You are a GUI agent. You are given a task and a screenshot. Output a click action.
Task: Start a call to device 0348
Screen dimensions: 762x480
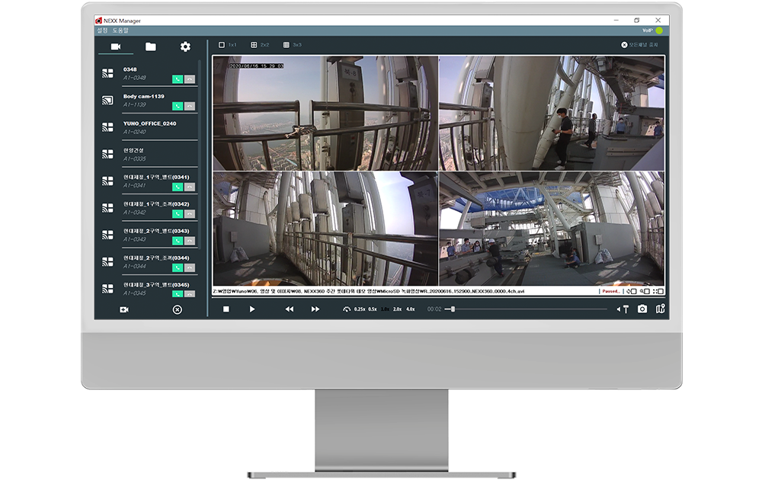click(x=178, y=78)
